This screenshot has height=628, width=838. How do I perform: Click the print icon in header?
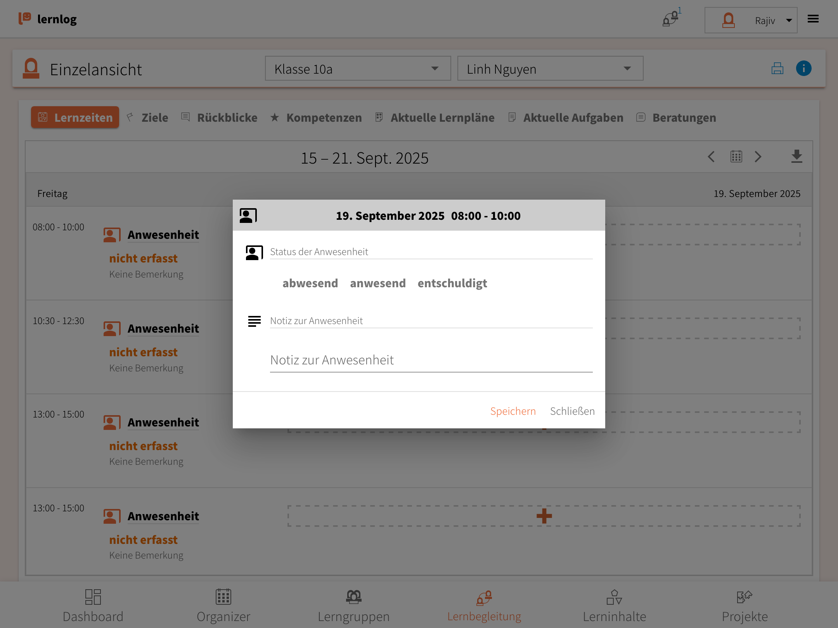[x=777, y=69]
